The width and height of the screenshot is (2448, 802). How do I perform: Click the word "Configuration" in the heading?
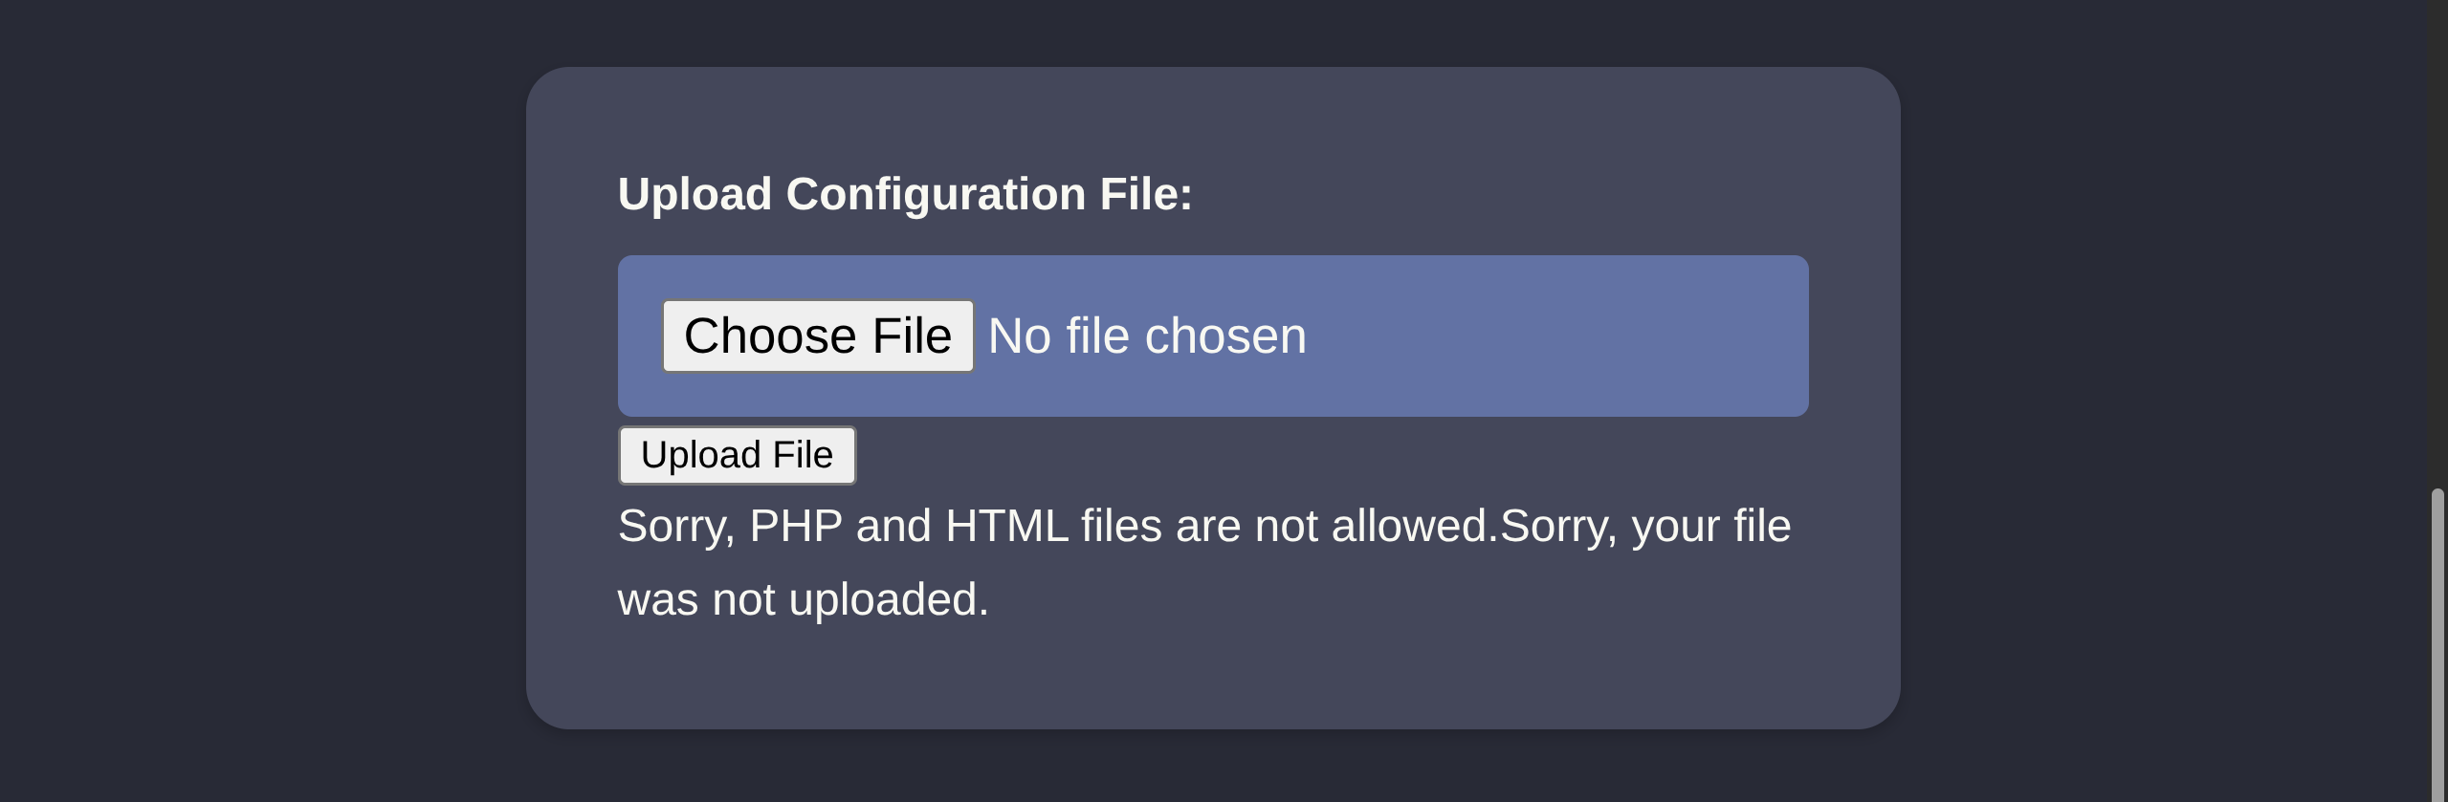click(936, 194)
